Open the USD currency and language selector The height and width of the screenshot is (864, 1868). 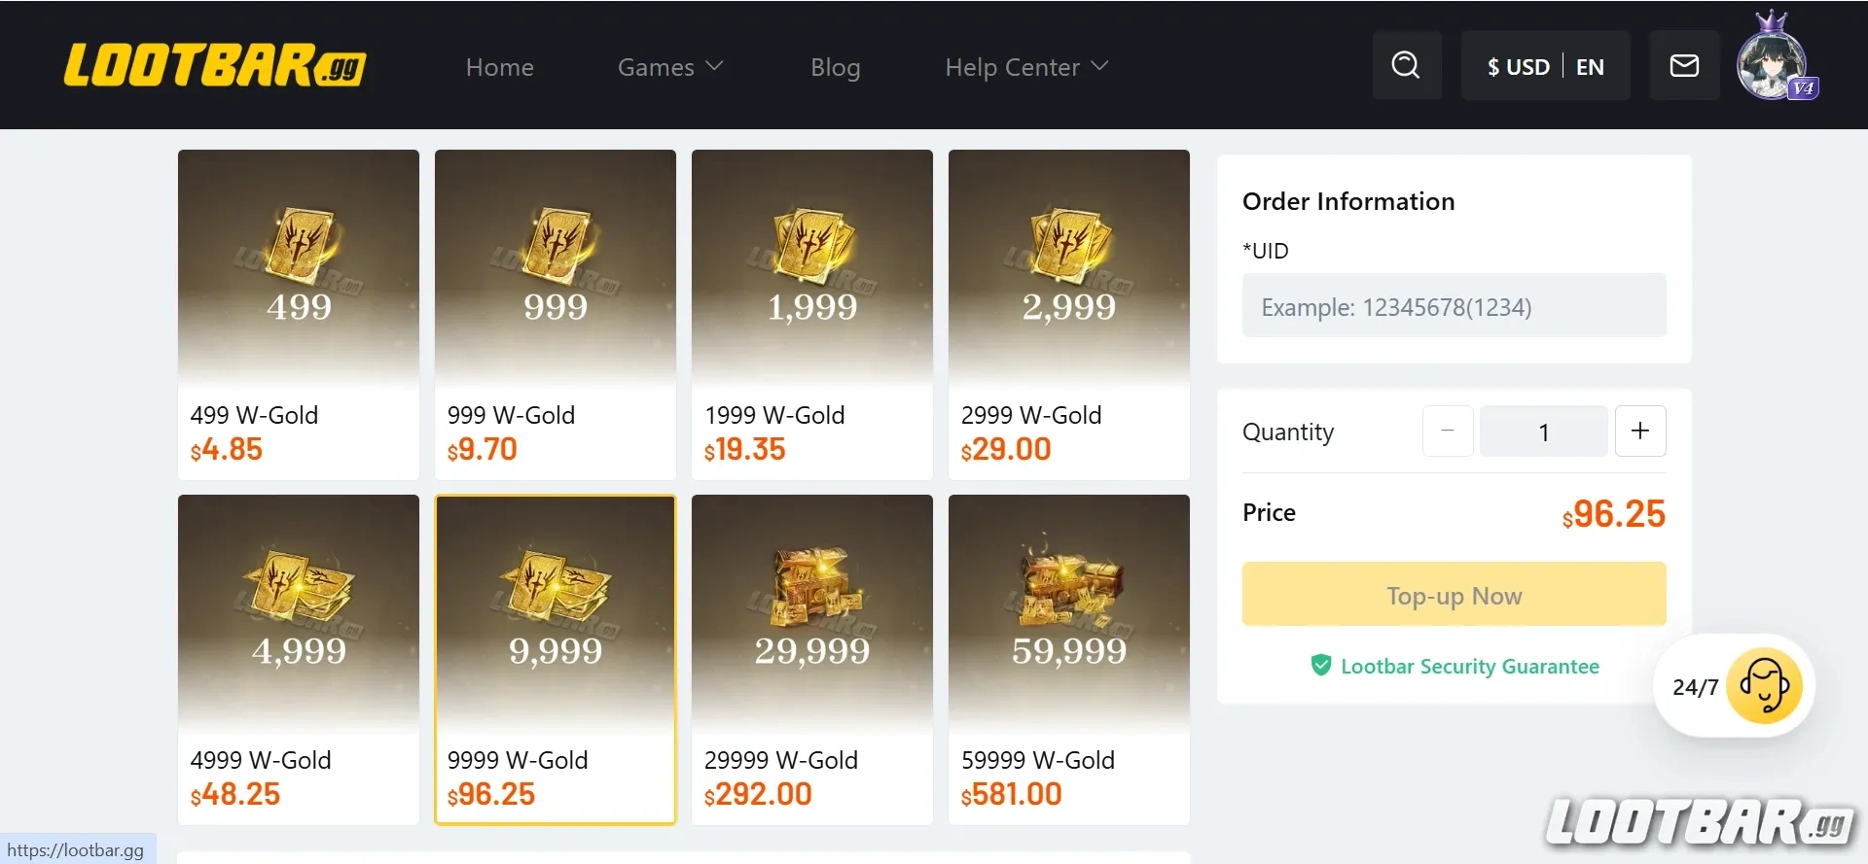(1545, 66)
